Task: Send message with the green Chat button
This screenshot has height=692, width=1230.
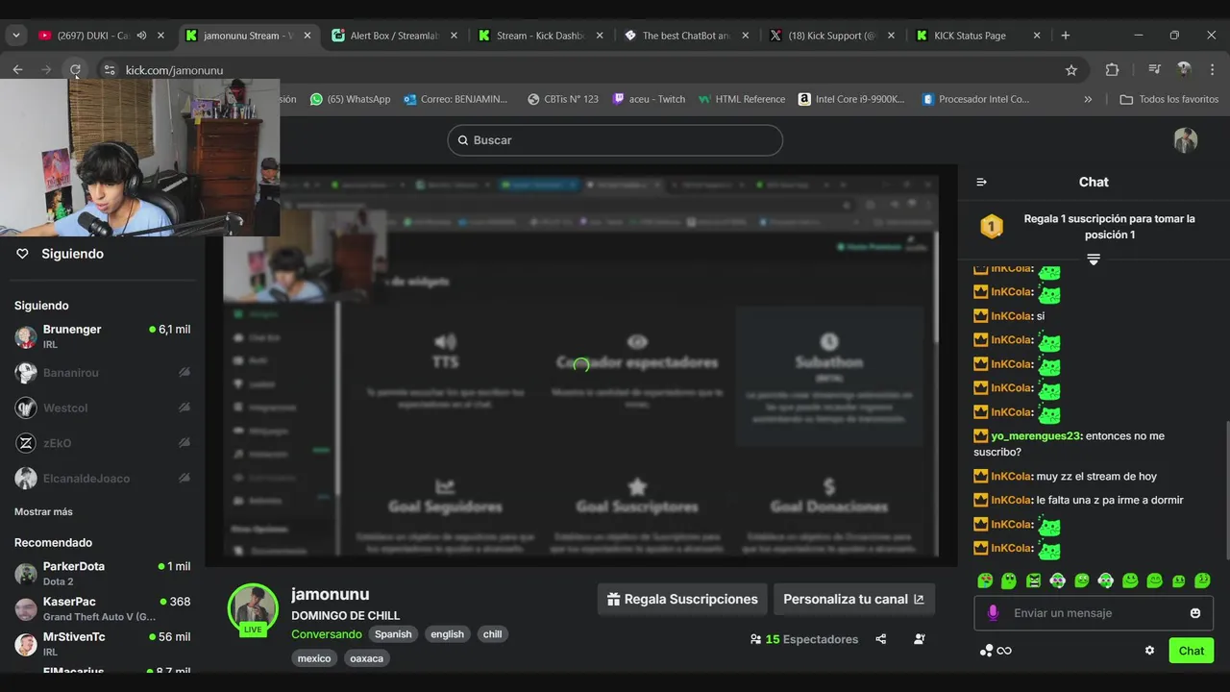Action: [x=1192, y=651]
